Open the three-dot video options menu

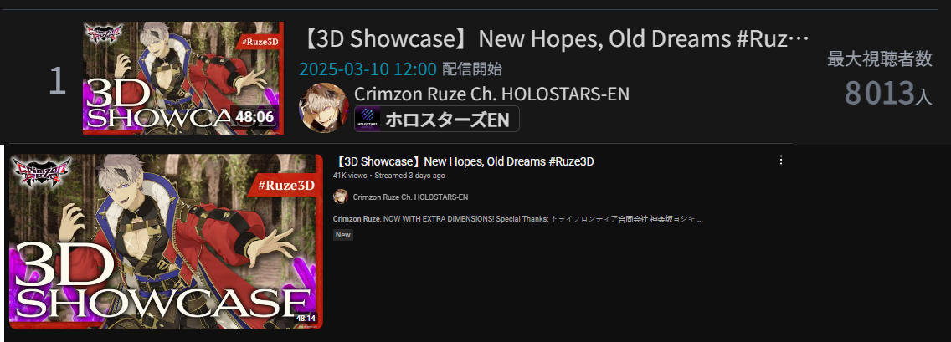point(781,161)
